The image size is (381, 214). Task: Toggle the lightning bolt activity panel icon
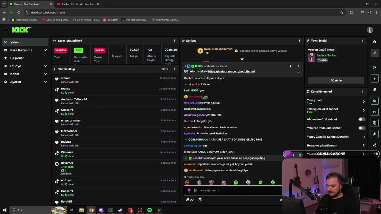click(x=375, y=79)
